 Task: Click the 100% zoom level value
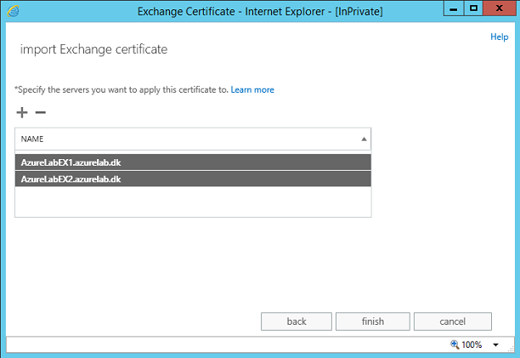point(472,344)
